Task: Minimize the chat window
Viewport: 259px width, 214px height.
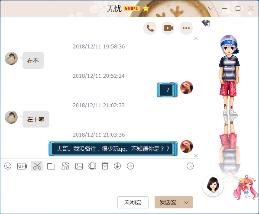Action: 224,9
